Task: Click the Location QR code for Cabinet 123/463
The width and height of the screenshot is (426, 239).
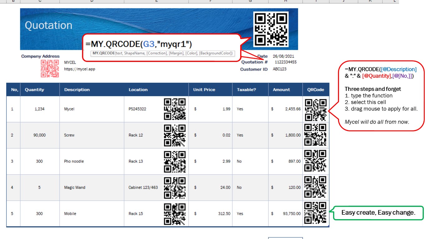Action: (x=175, y=188)
